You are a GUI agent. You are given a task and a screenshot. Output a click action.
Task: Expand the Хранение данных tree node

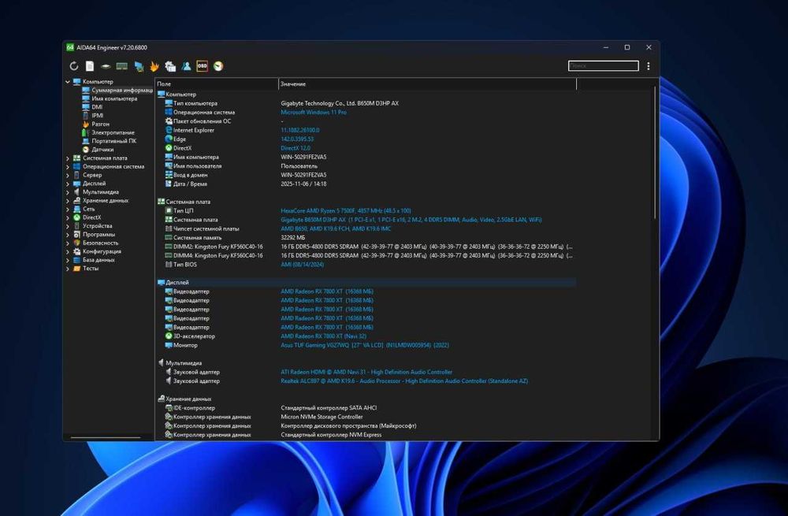tap(68, 200)
